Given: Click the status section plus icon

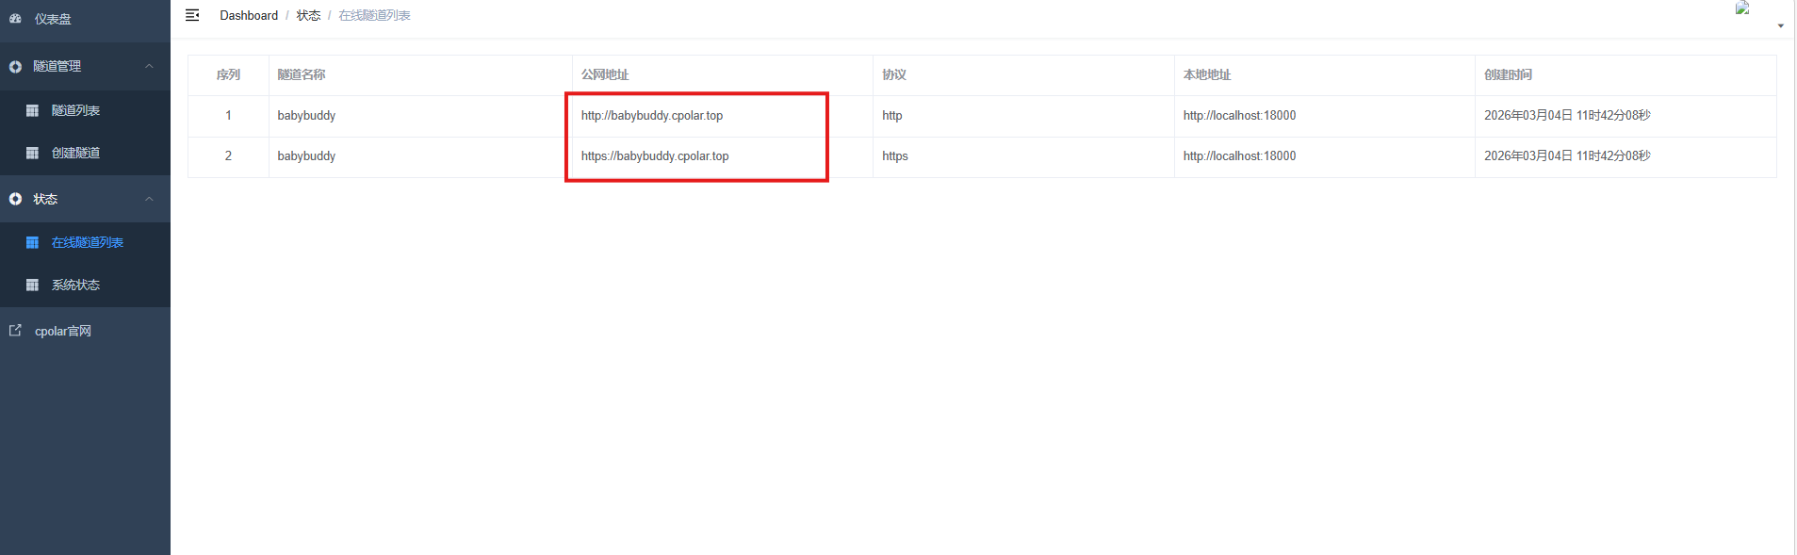Looking at the screenshot, I should pos(15,199).
